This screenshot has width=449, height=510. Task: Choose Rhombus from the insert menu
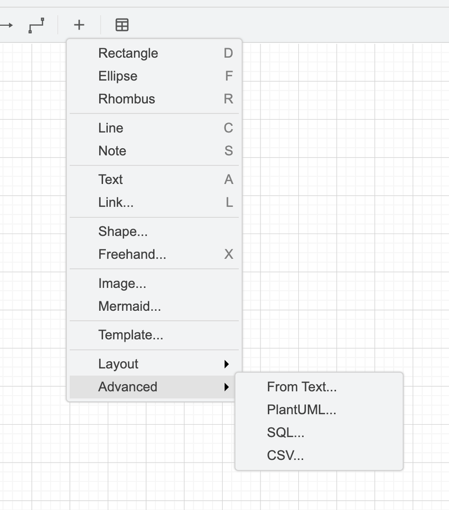point(127,99)
